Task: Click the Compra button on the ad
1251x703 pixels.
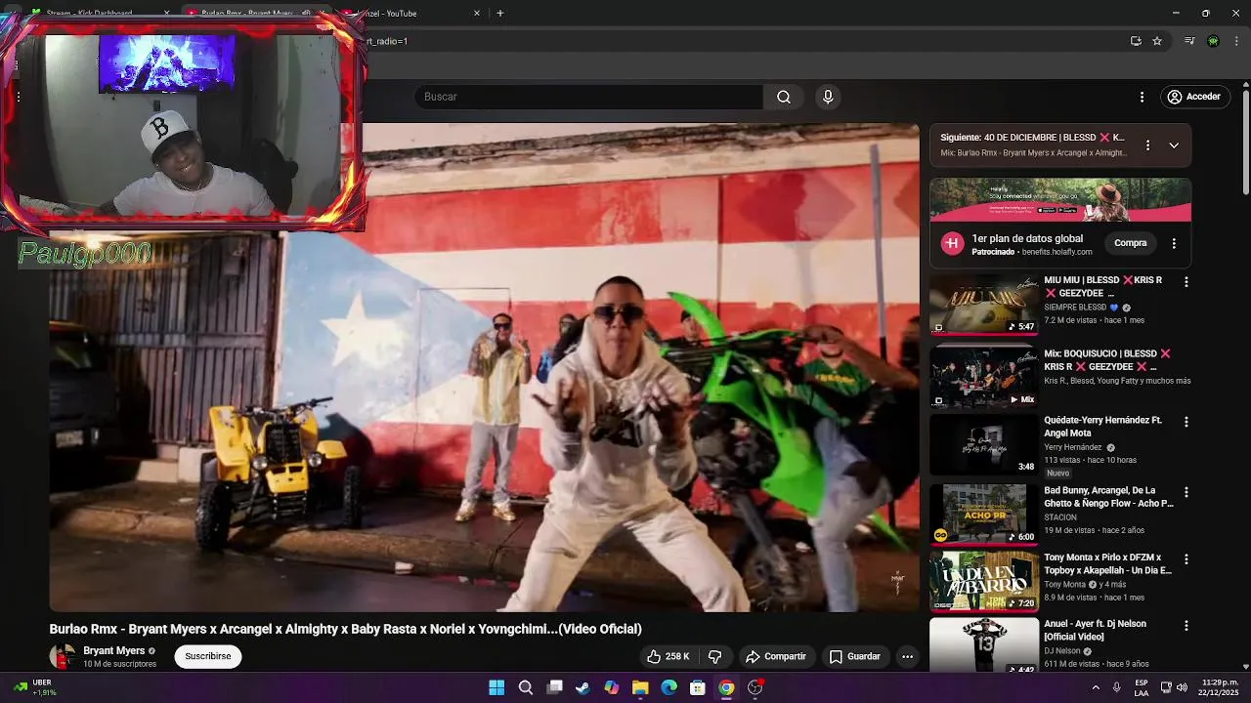Action: pyautogui.click(x=1130, y=243)
